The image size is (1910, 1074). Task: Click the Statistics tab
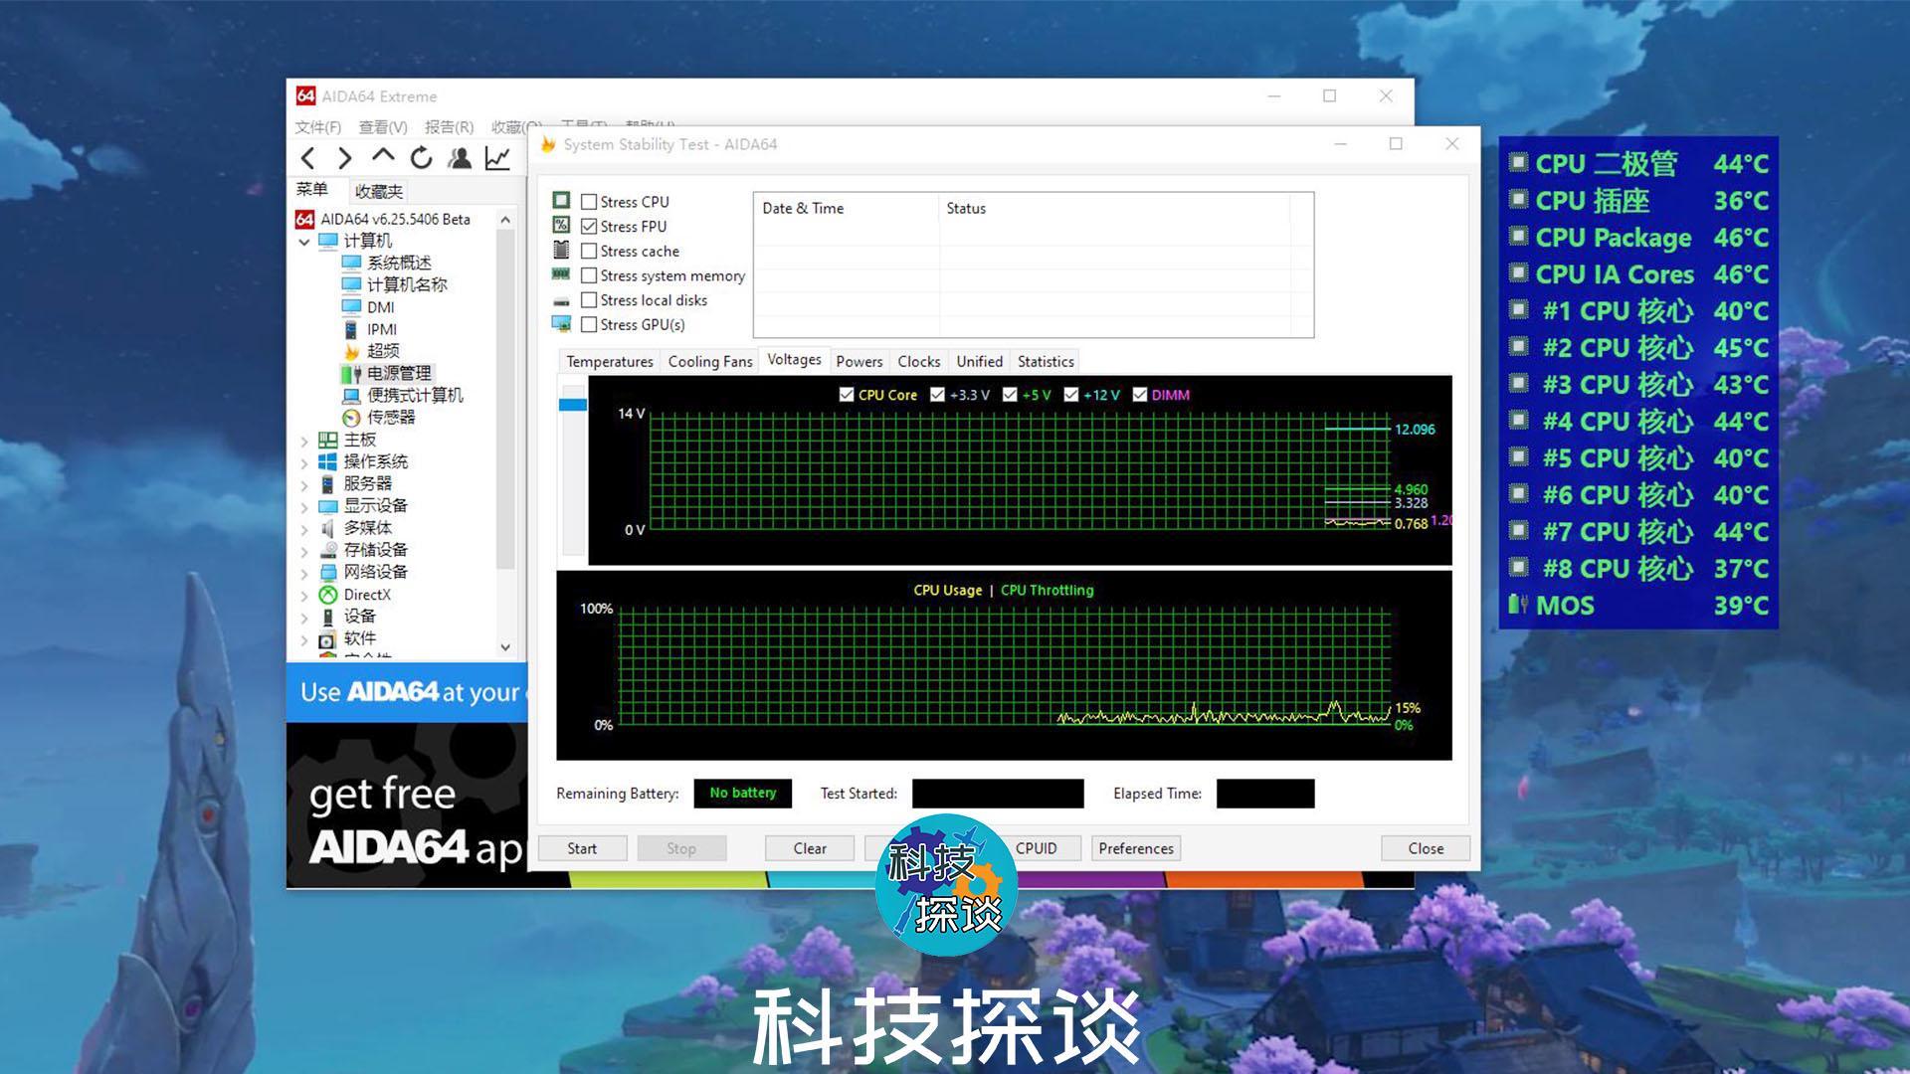[x=1046, y=361]
